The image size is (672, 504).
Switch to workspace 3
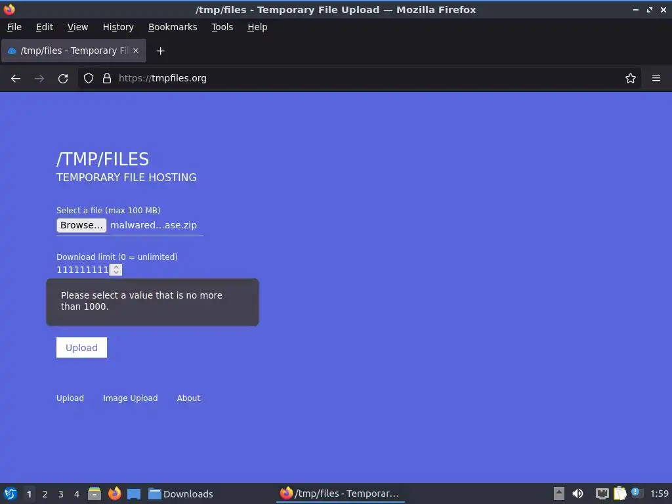click(x=61, y=494)
